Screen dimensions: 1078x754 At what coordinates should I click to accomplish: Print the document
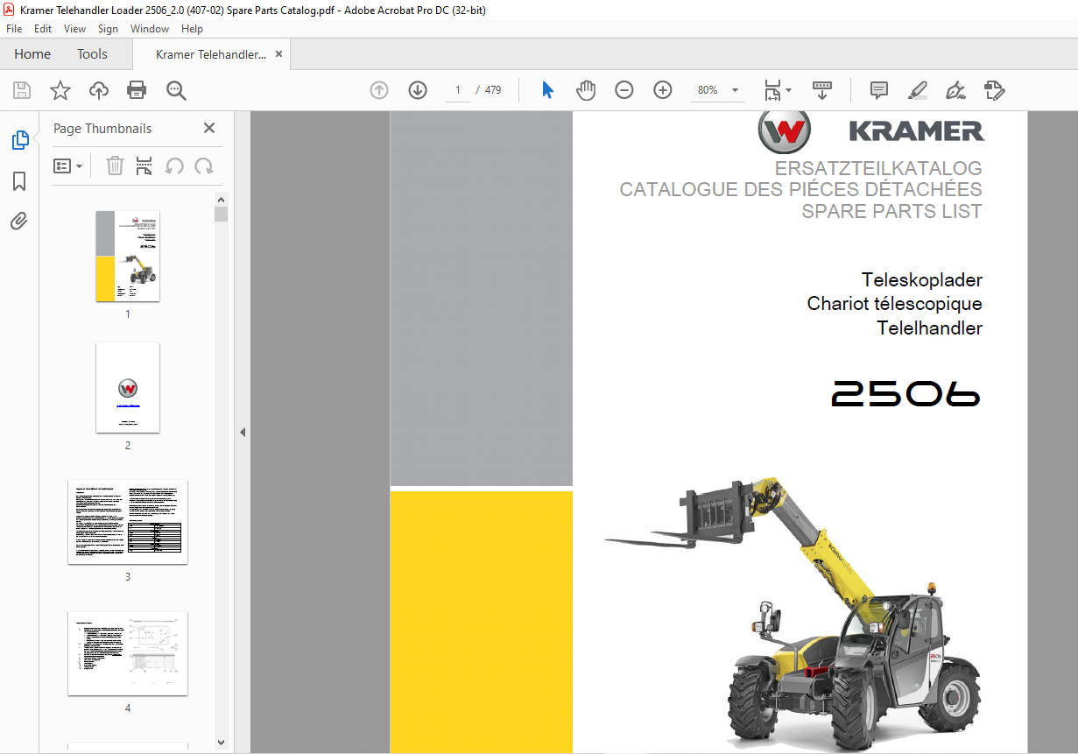click(137, 90)
